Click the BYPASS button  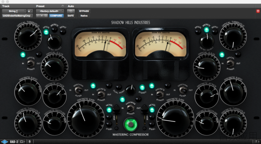tap(84, 11)
